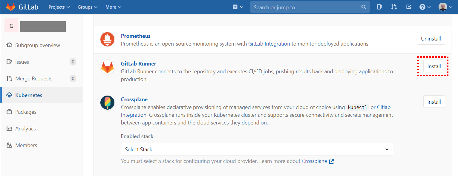Click the GitLab fox logo
This screenshot has width=458, height=176.
11,7
